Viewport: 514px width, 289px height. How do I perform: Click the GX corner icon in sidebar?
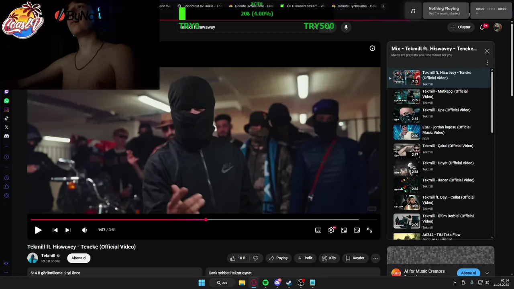(x=6, y=263)
